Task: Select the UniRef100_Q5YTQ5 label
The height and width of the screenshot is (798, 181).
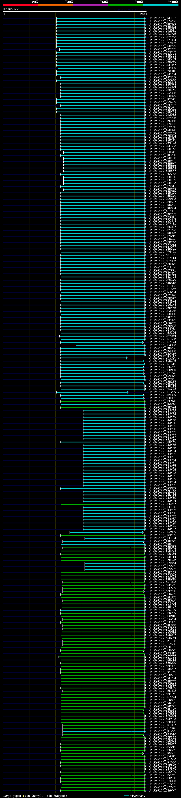Action: coord(162,656)
